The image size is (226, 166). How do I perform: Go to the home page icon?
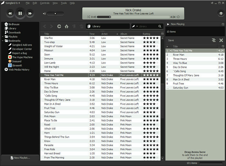click(x=67, y=26)
